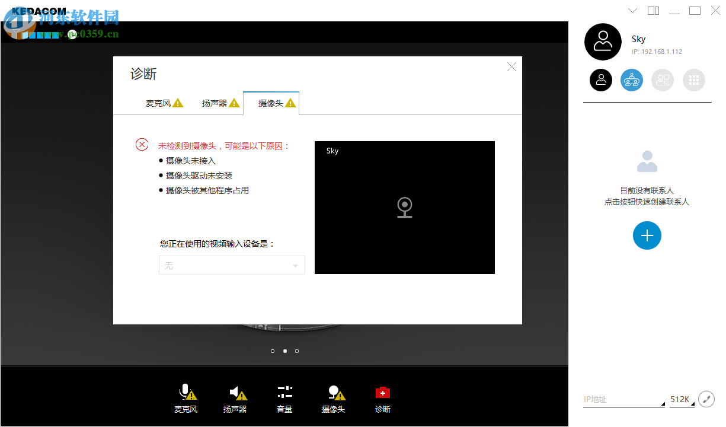Open the 摄像头 camera control in bottom toolbar
This screenshot has width=726, height=427.
[334, 399]
